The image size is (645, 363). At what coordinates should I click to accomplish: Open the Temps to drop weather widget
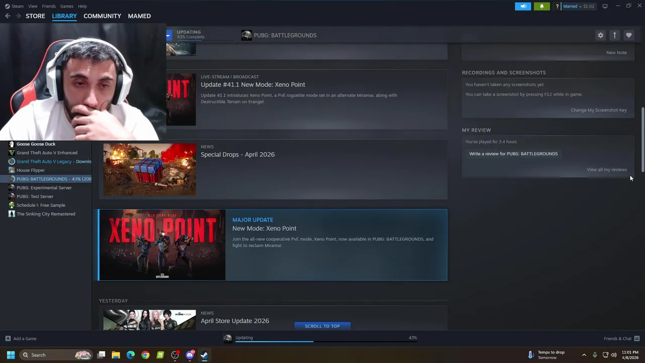[547, 355]
